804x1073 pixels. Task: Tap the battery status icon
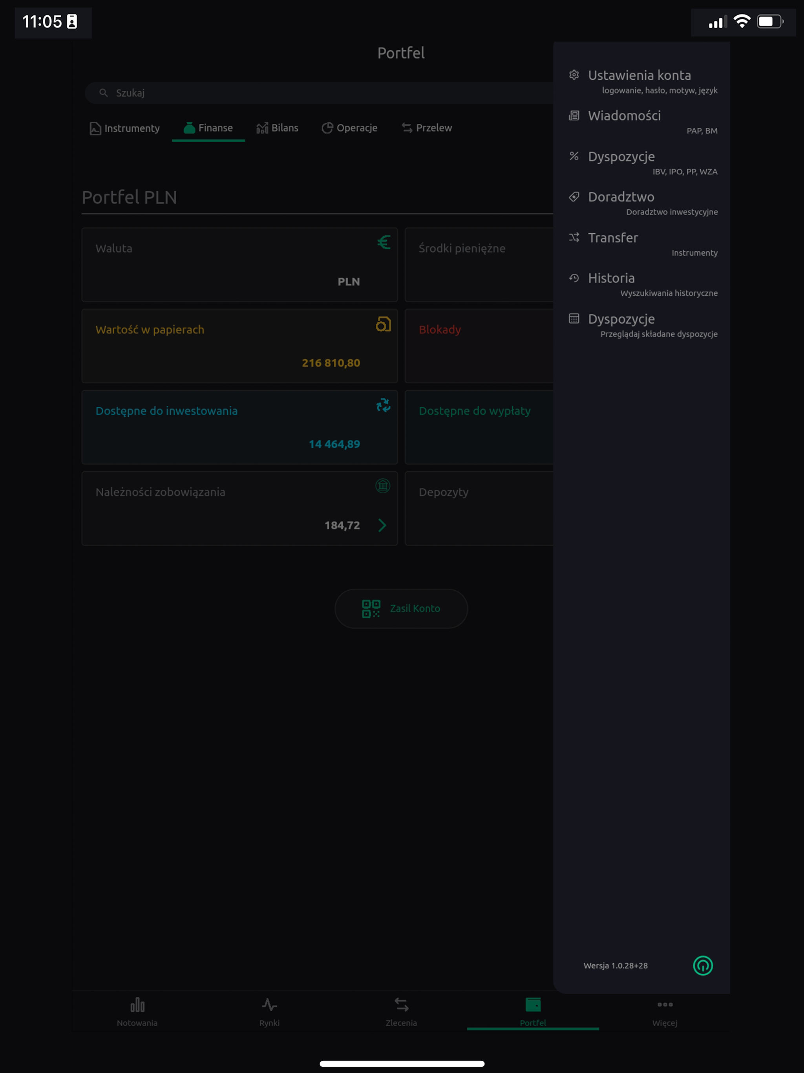tap(771, 21)
